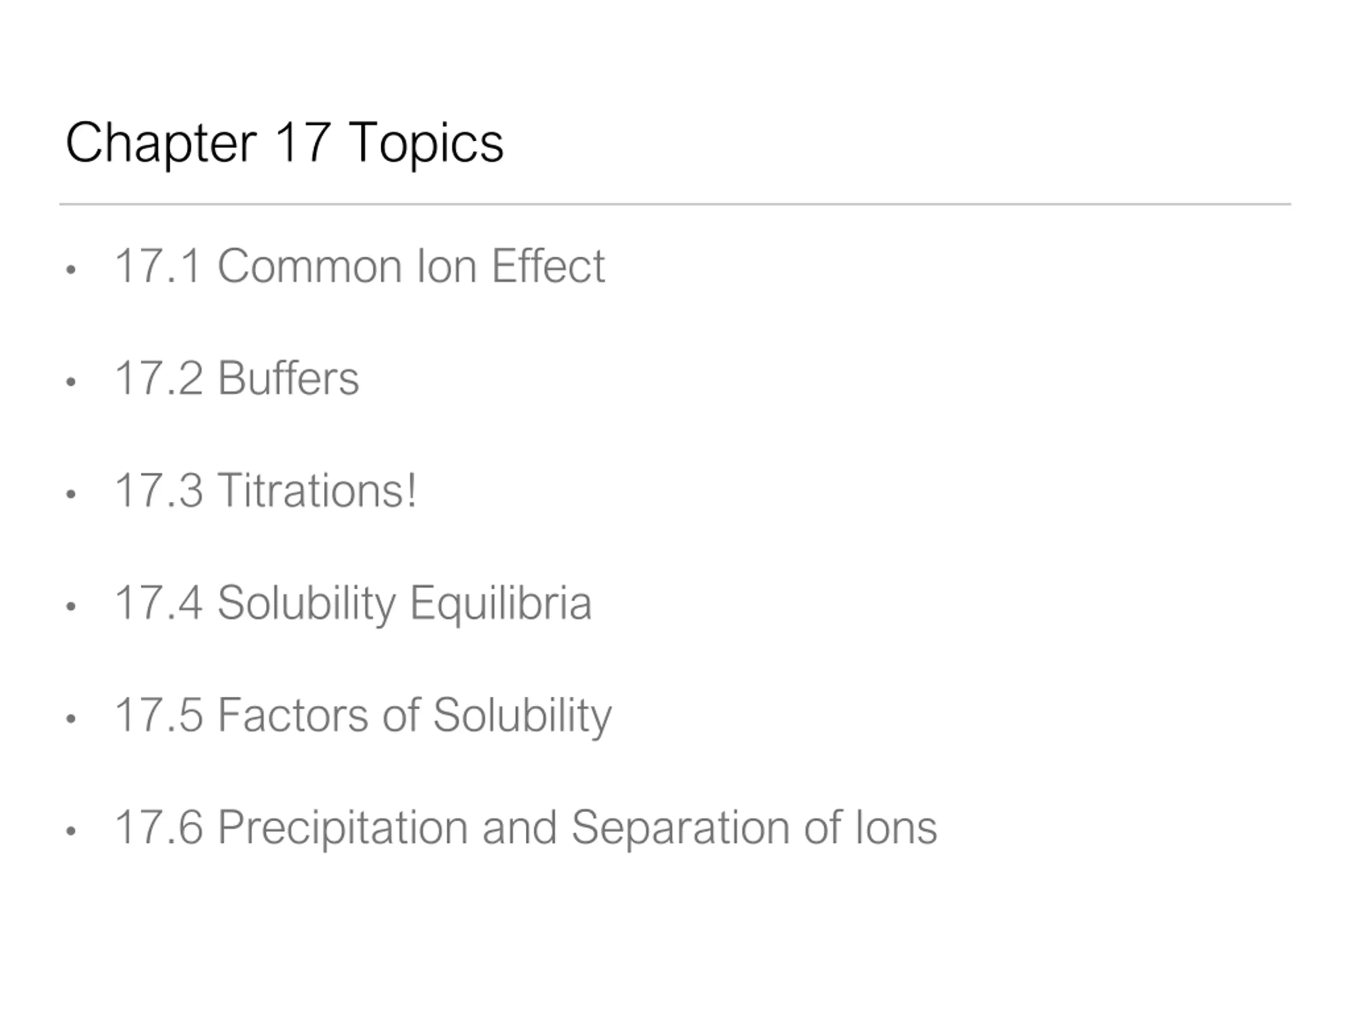Click the bullet dot before 17.5
This screenshot has width=1350, height=1012.
coord(71,718)
